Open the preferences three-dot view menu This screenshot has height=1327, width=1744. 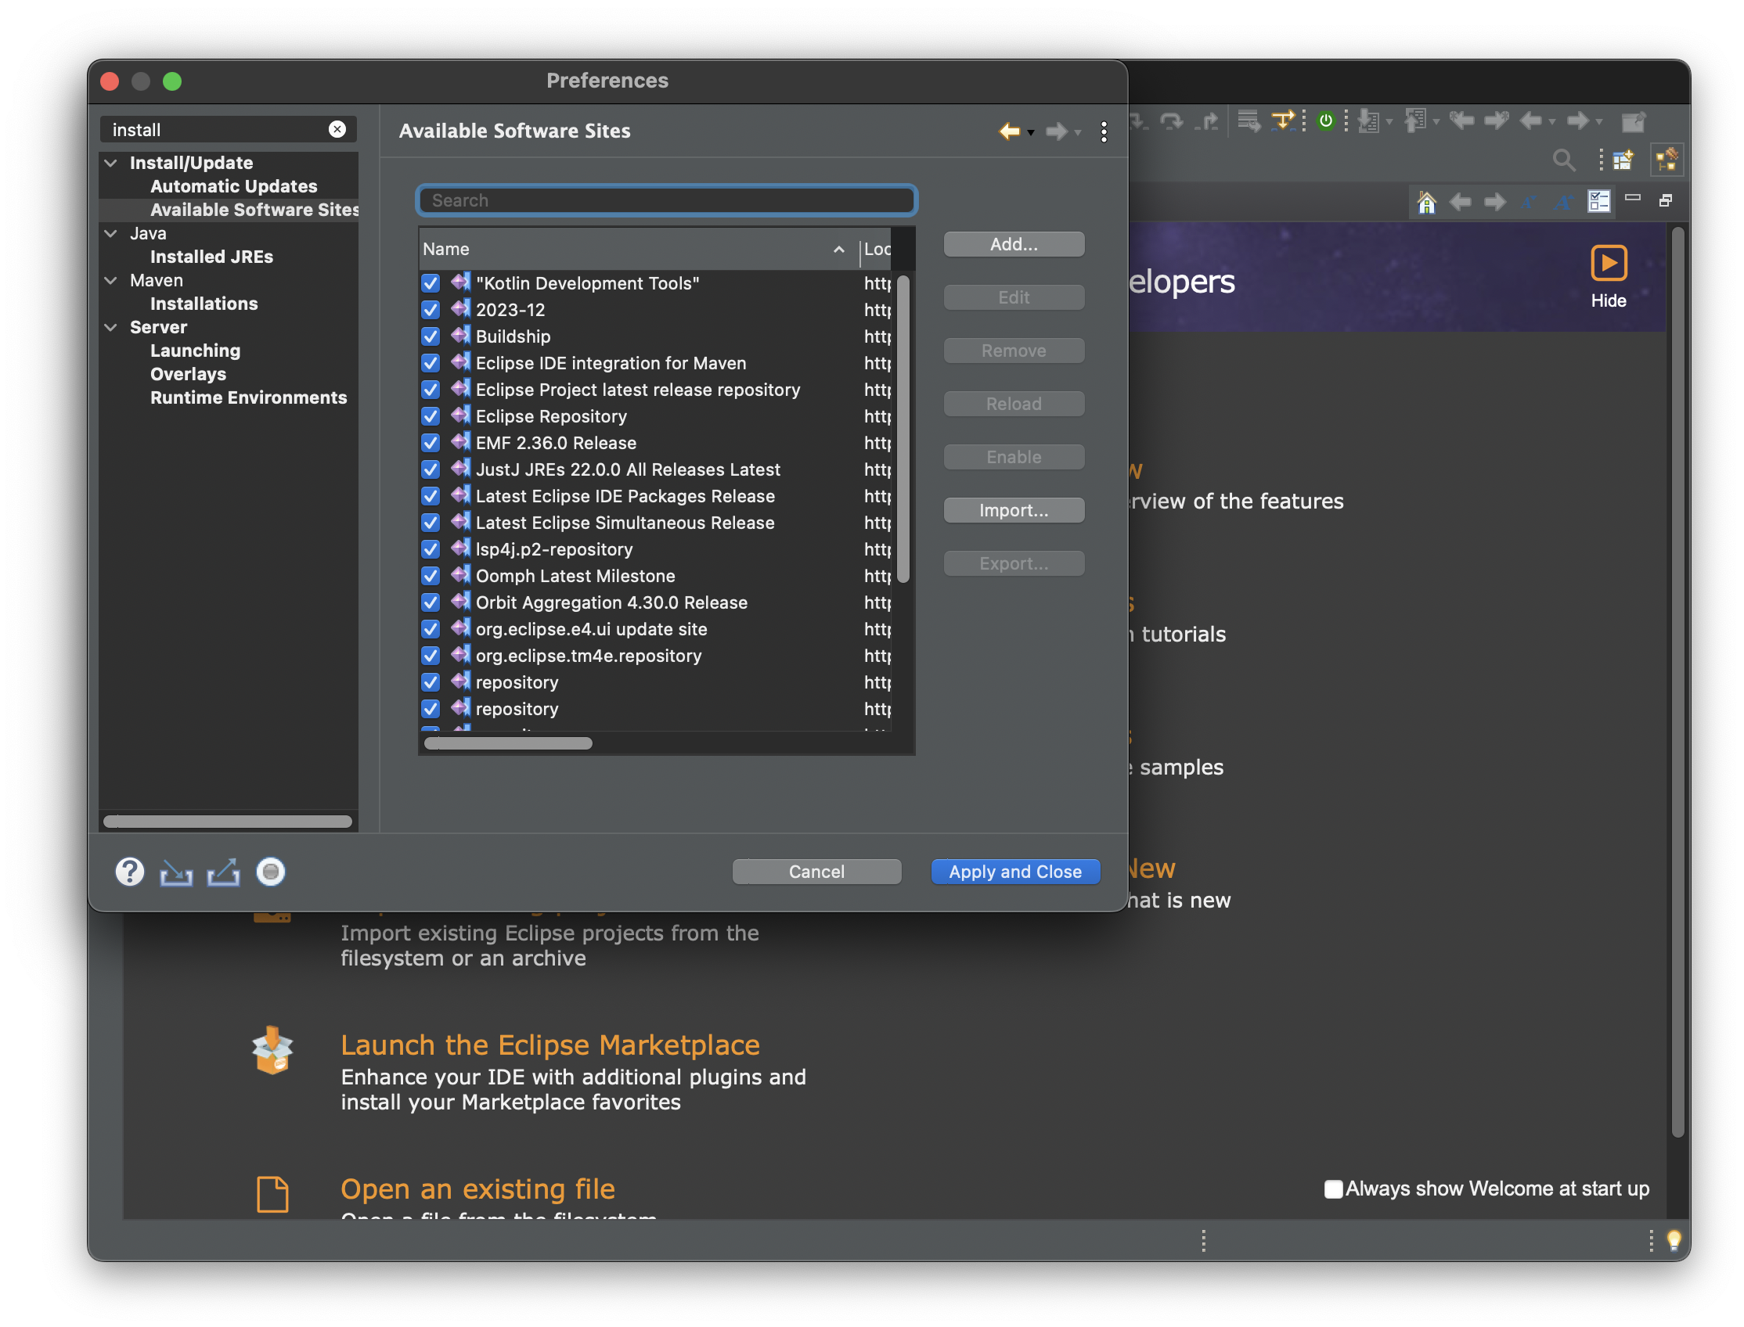(x=1103, y=132)
